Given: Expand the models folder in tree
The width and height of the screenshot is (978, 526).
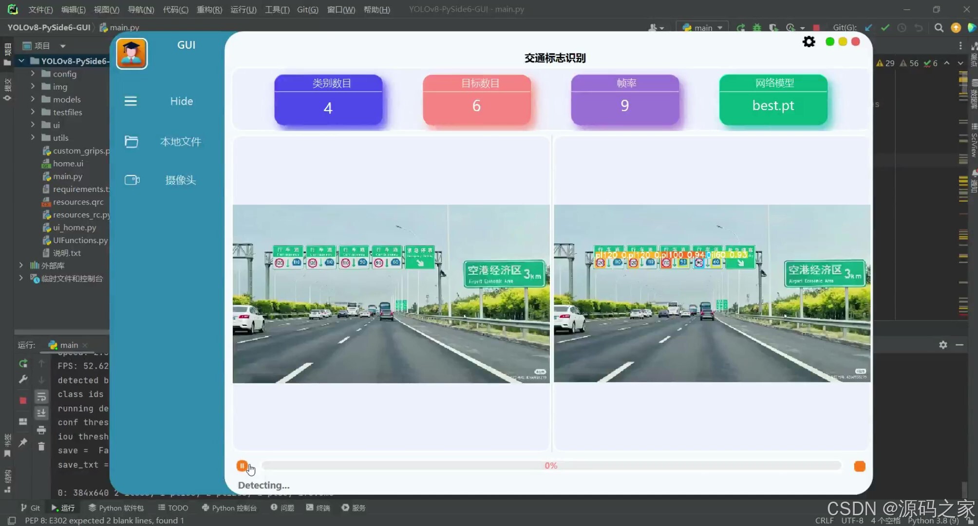Looking at the screenshot, I should pos(33,99).
